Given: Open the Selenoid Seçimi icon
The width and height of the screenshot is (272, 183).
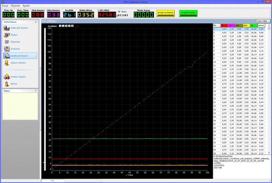Looking at the screenshot, I should (7, 28).
